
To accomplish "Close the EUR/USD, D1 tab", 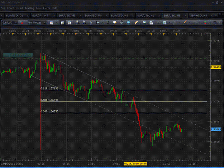I will [28, 15].
